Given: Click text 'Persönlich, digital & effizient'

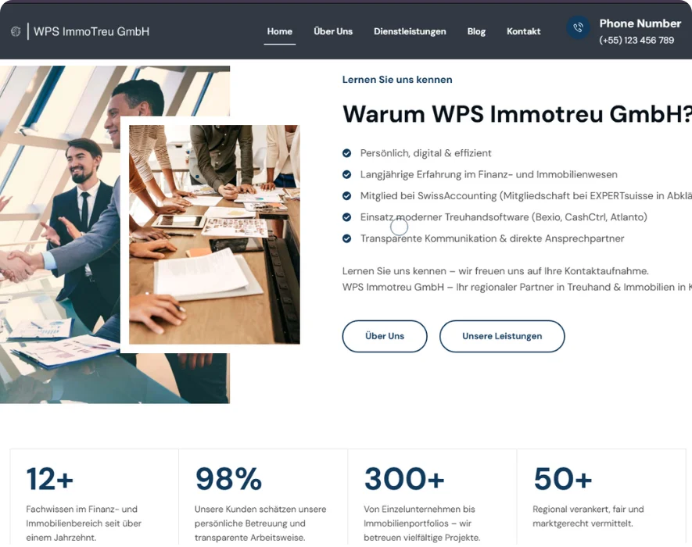Looking at the screenshot, I should click(425, 153).
